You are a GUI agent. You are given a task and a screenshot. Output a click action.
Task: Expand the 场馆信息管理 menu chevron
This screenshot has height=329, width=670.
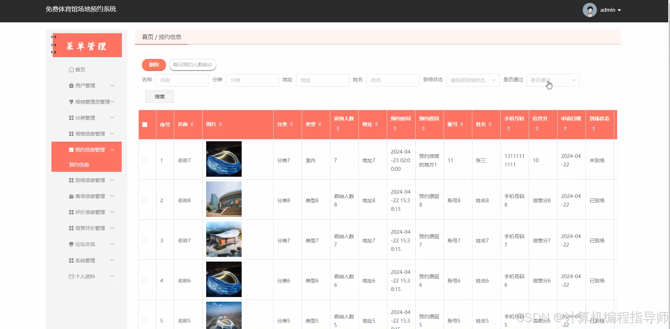(112, 134)
